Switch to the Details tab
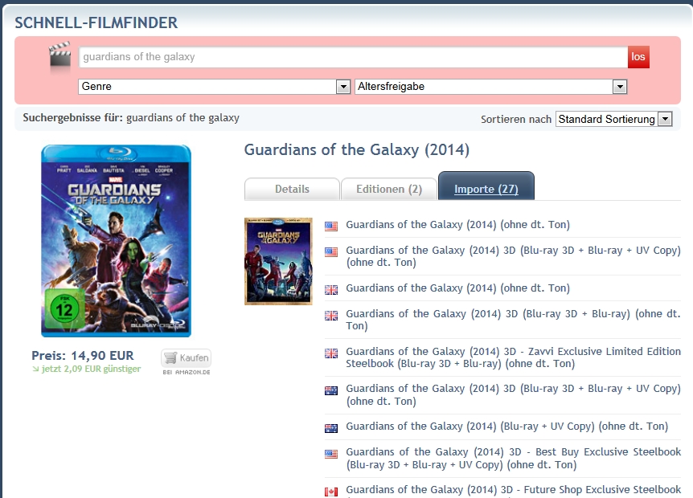 tap(292, 189)
